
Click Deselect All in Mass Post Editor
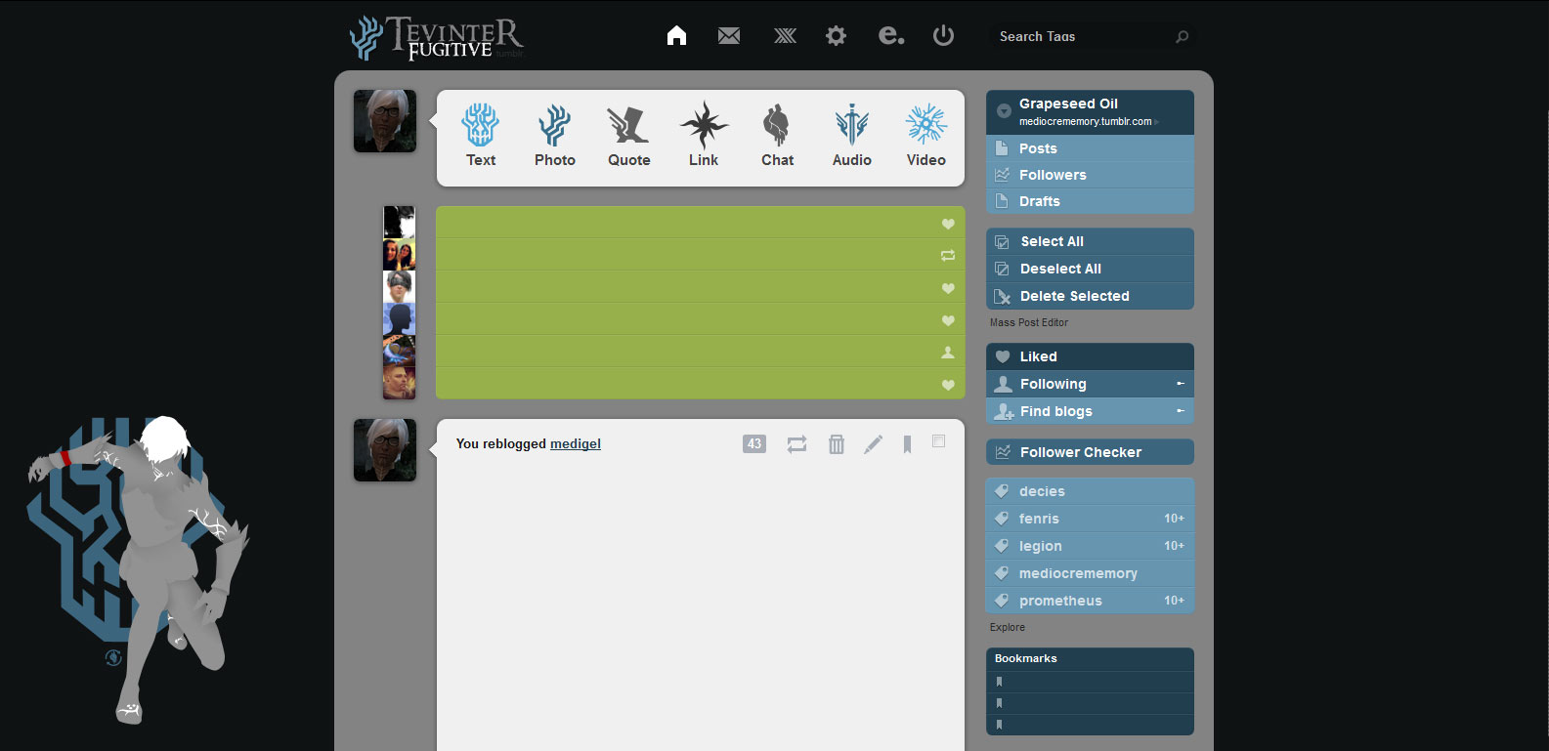[1090, 269]
